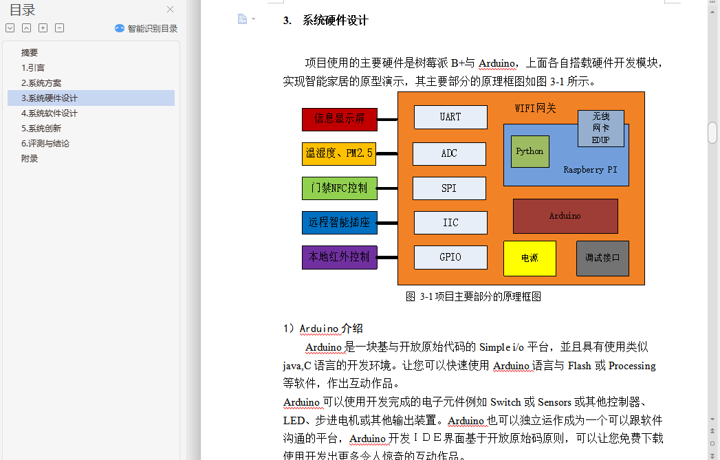This screenshot has height=460, width=720.
Task: Click the text Simple i/o in the paragraph
Action: pos(501,347)
